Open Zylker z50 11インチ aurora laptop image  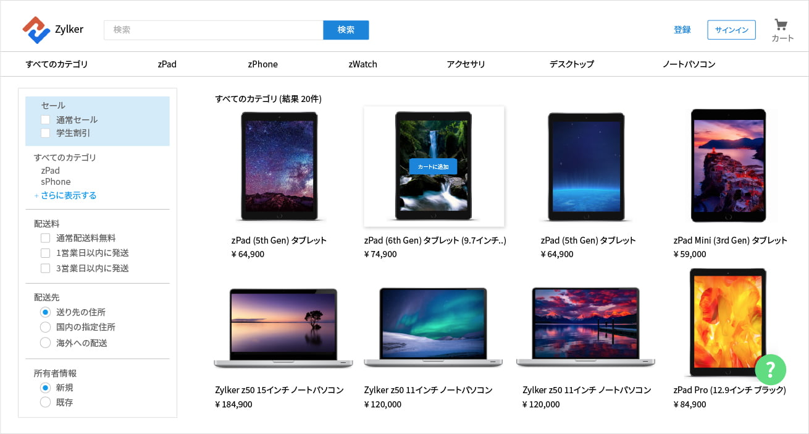pyautogui.click(x=433, y=328)
